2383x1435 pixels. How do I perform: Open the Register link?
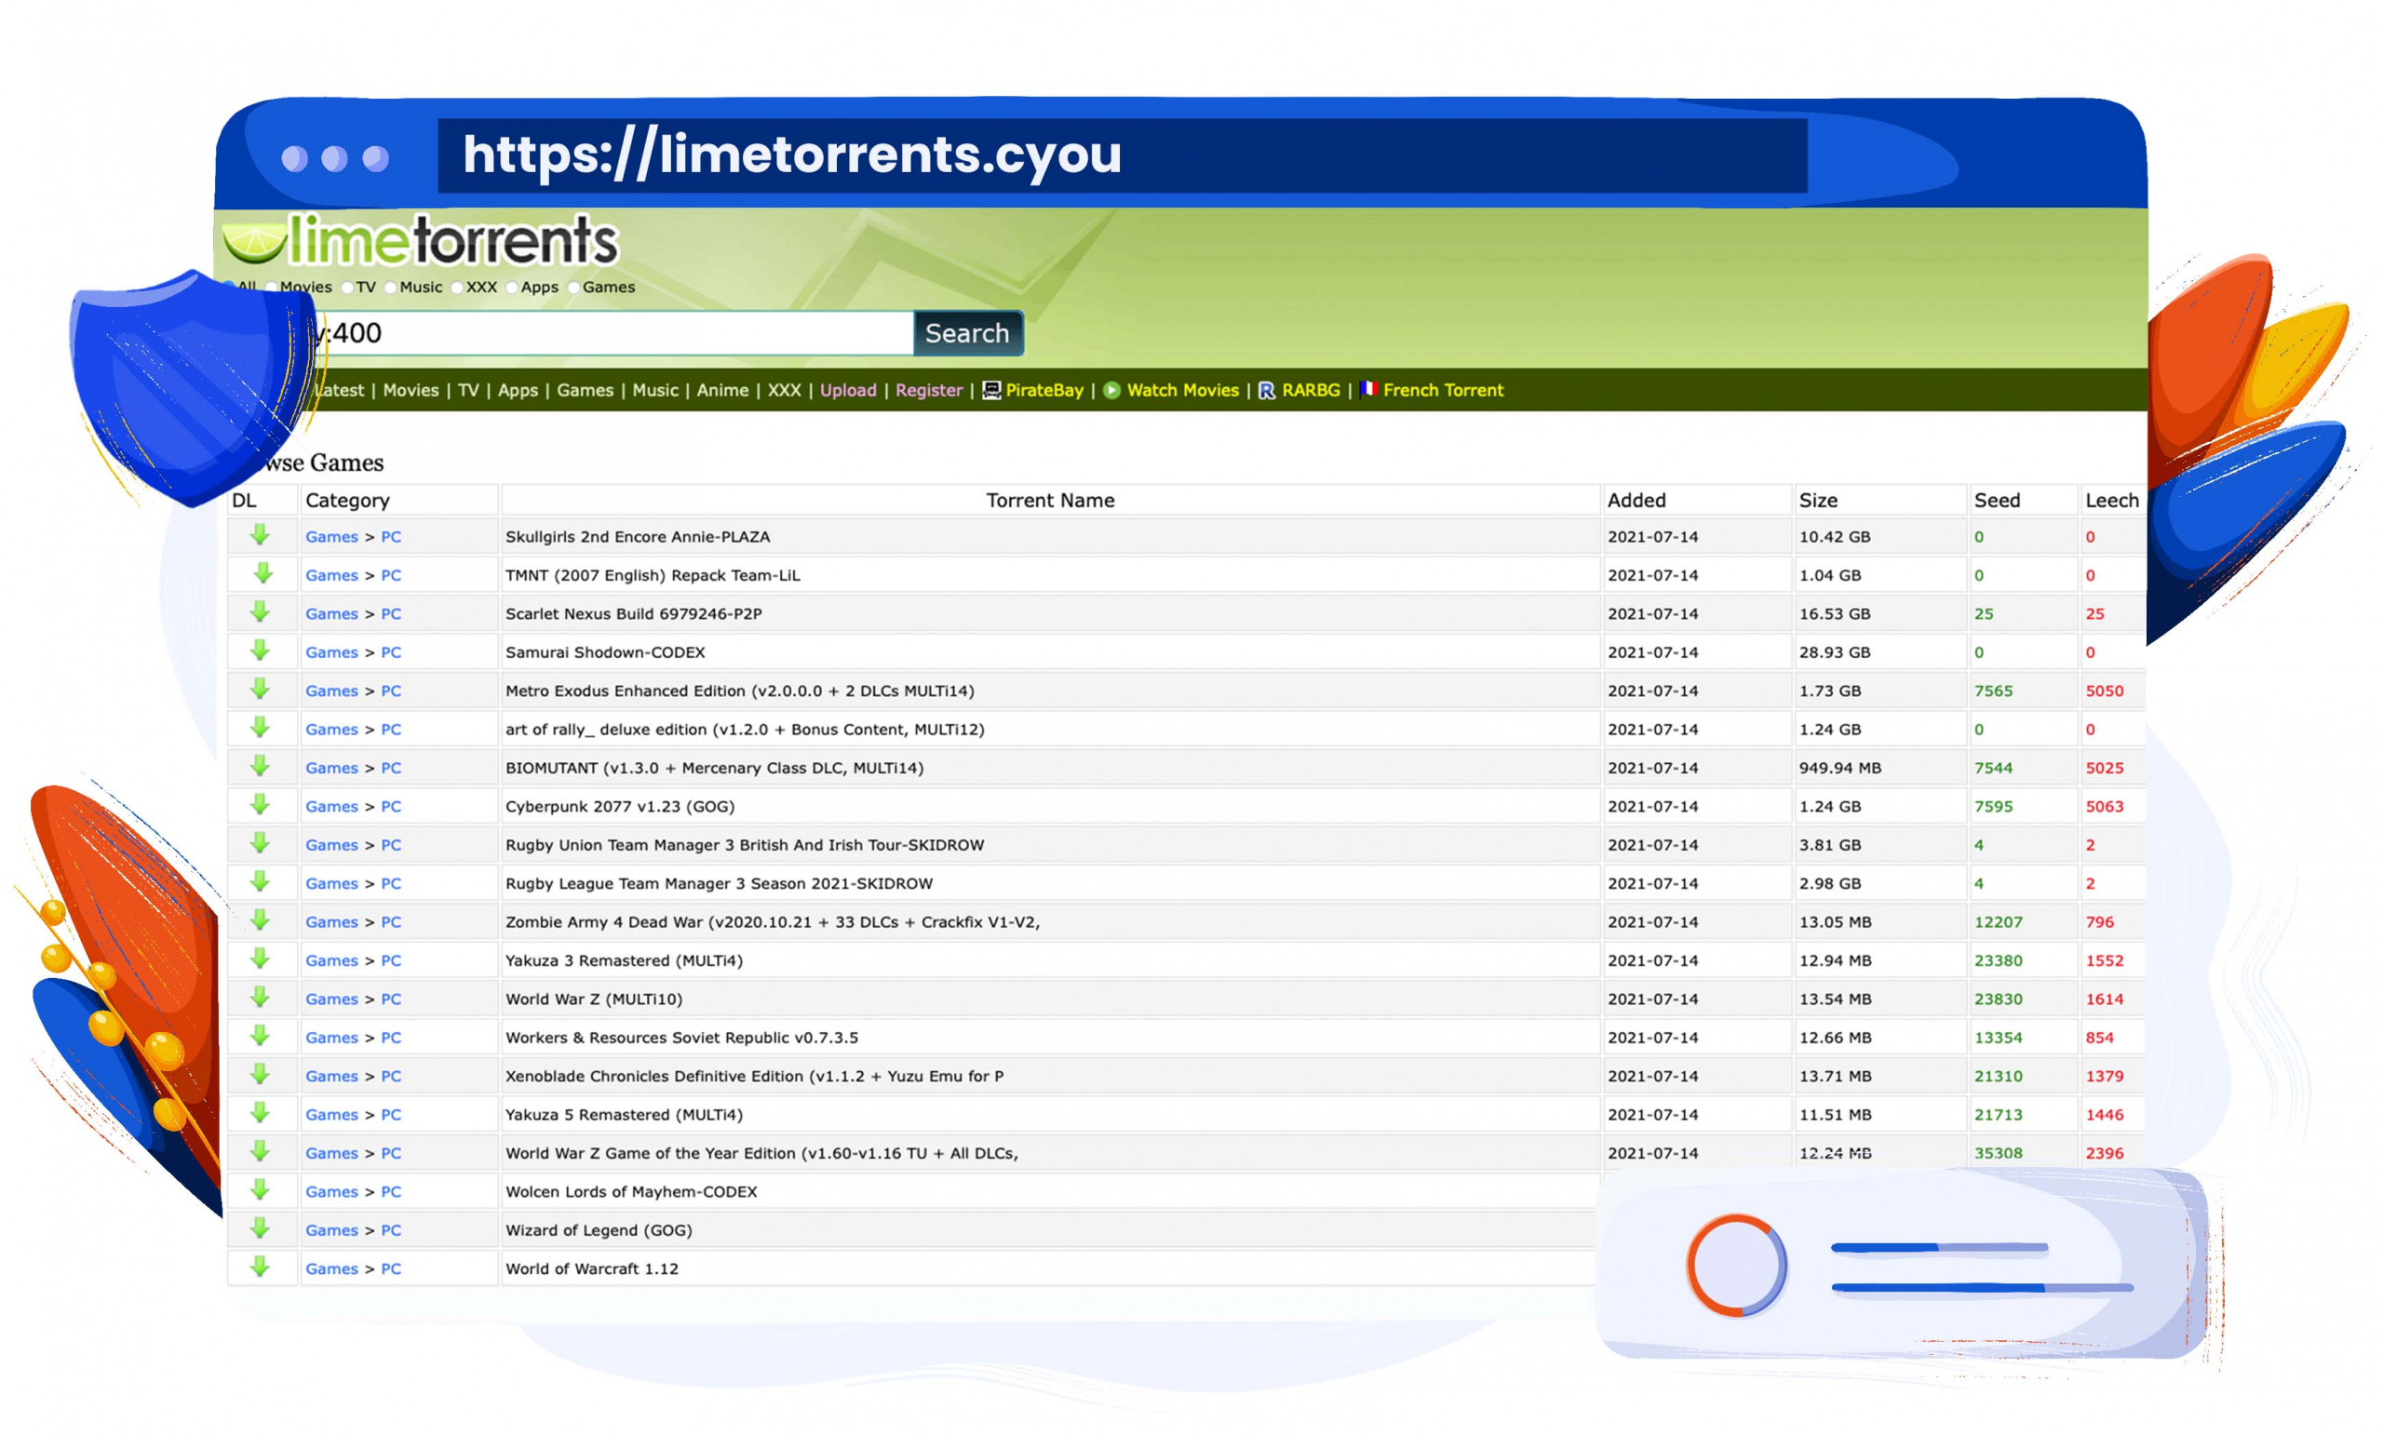(x=928, y=391)
